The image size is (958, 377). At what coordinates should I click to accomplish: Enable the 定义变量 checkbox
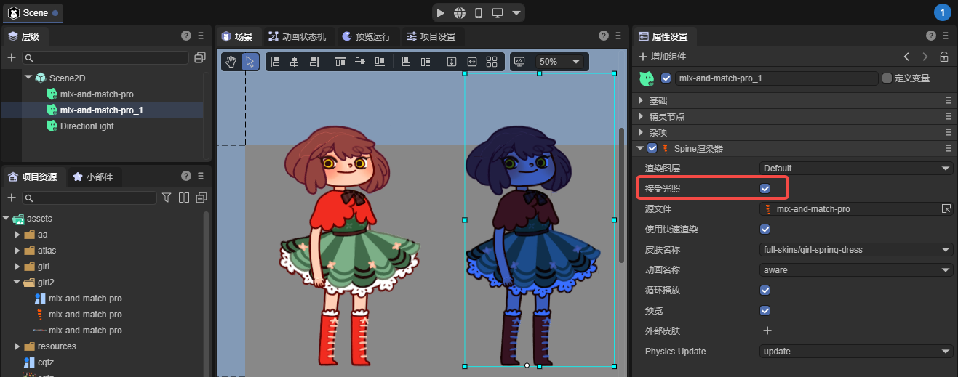(x=886, y=78)
